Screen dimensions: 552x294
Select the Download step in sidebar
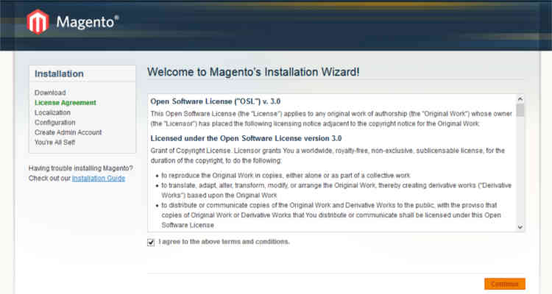(x=50, y=93)
